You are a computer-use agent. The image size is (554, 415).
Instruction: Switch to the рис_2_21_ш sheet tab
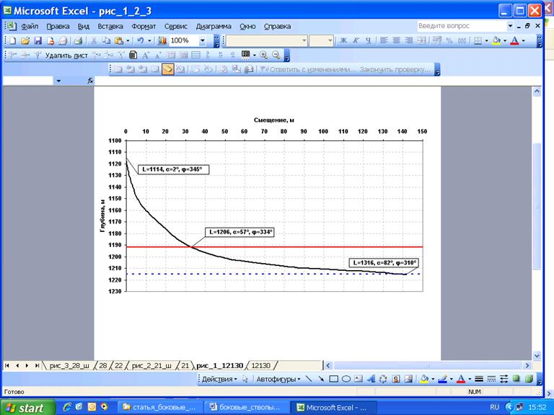[153, 365]
